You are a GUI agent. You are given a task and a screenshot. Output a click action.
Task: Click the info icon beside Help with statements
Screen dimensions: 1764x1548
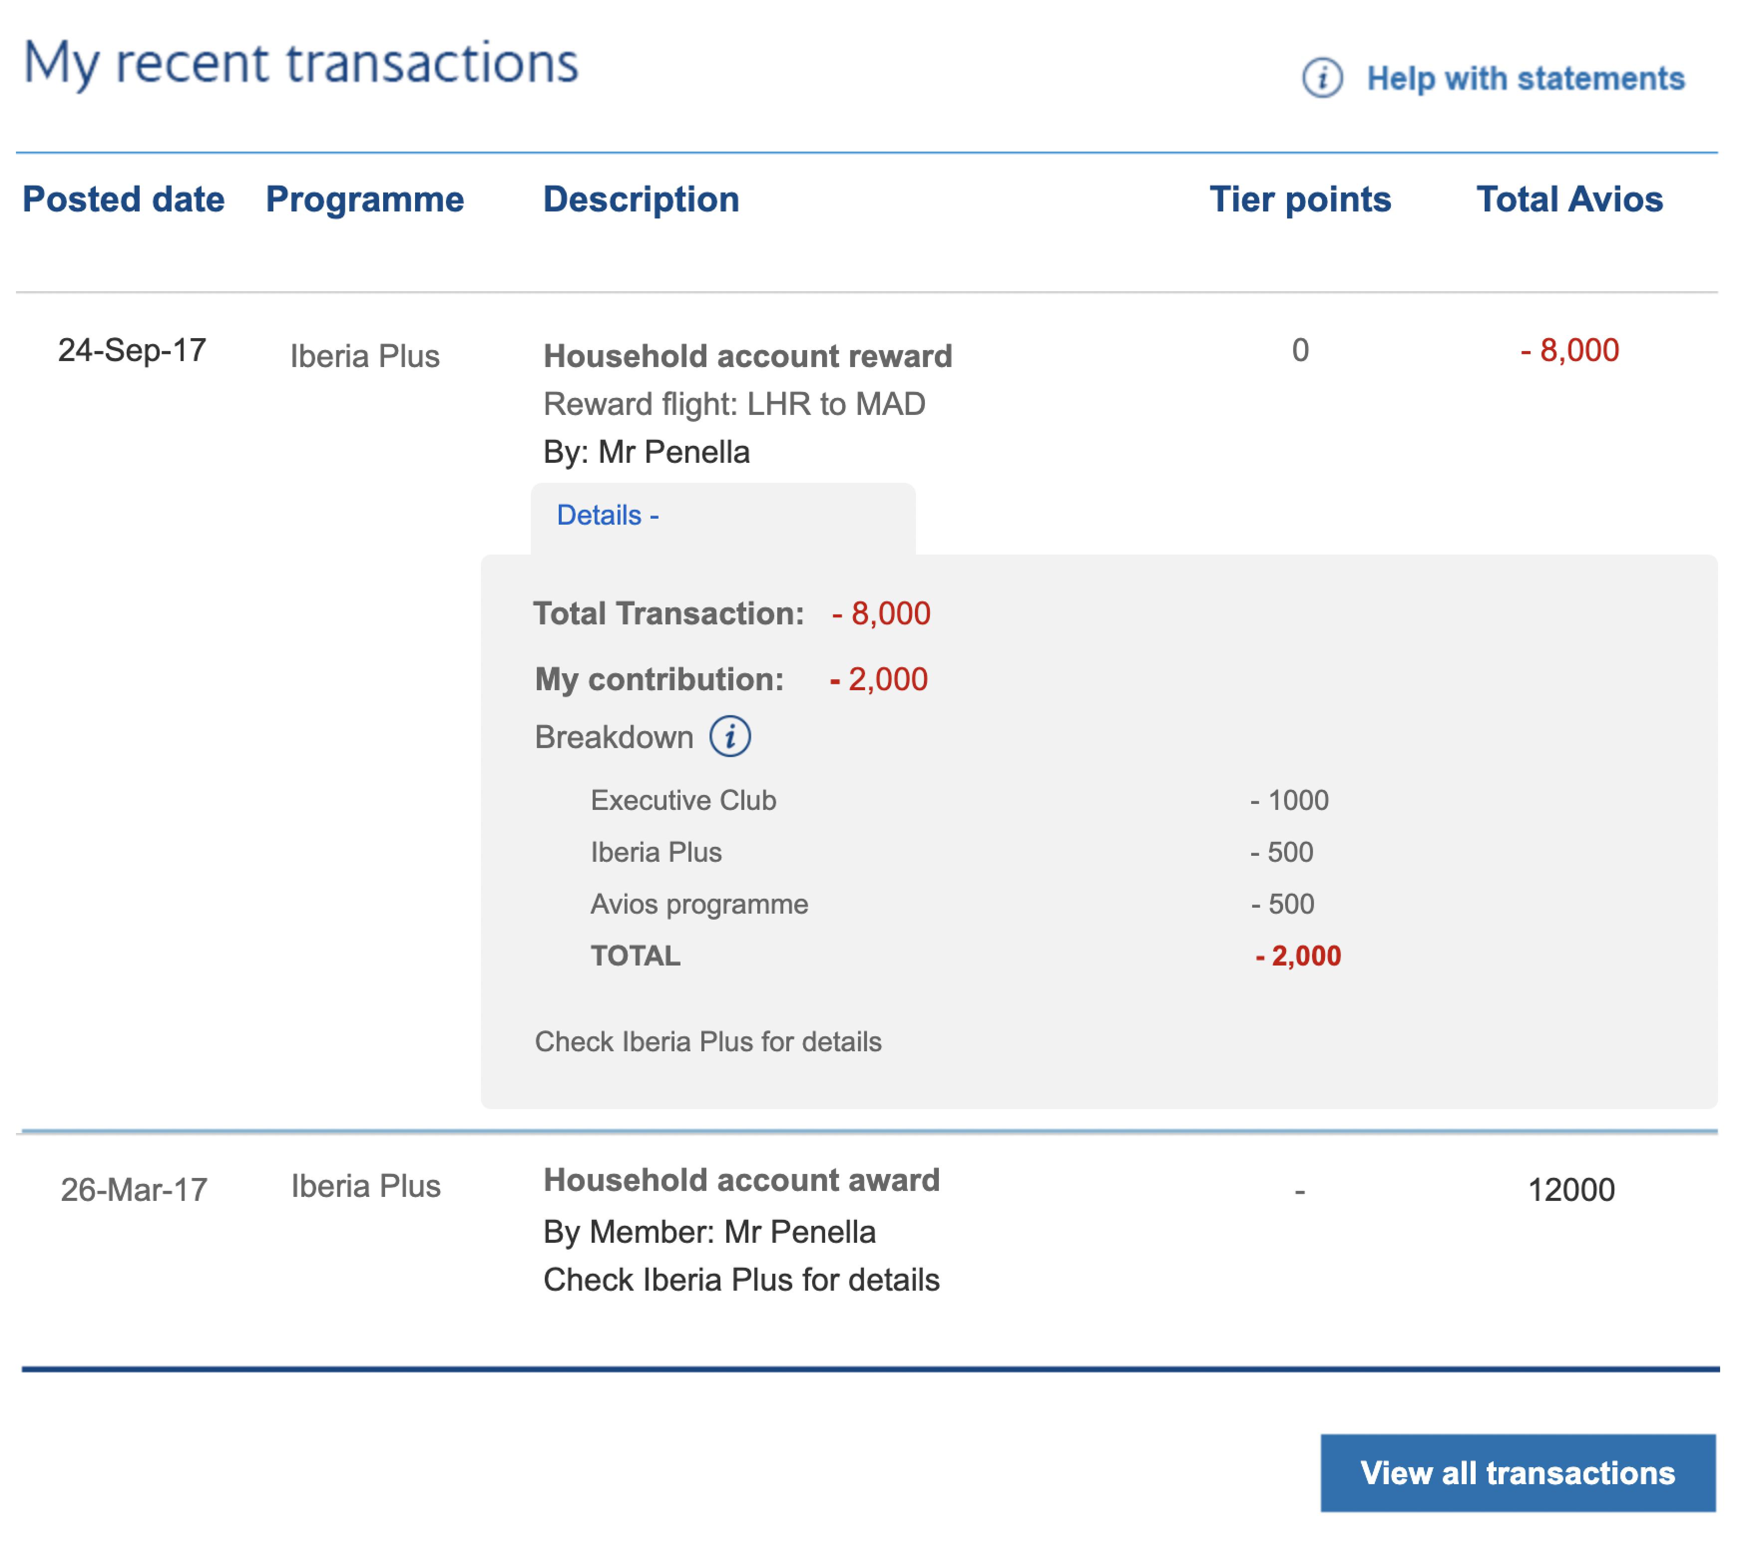click(1322, 78)
